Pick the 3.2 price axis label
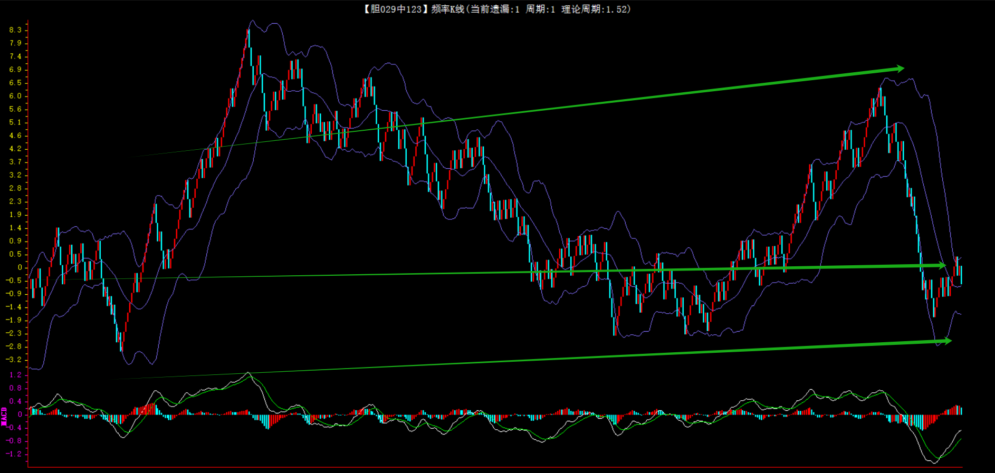 (x=15, y=175)
